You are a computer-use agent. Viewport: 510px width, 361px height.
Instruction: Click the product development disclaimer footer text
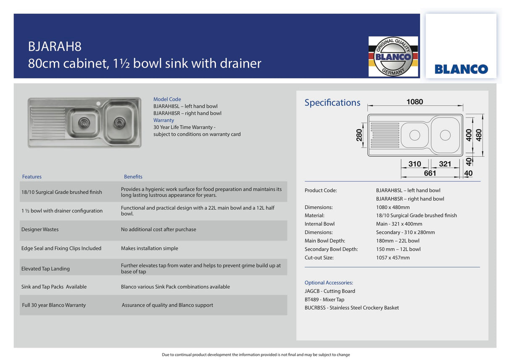click(255, 355)
